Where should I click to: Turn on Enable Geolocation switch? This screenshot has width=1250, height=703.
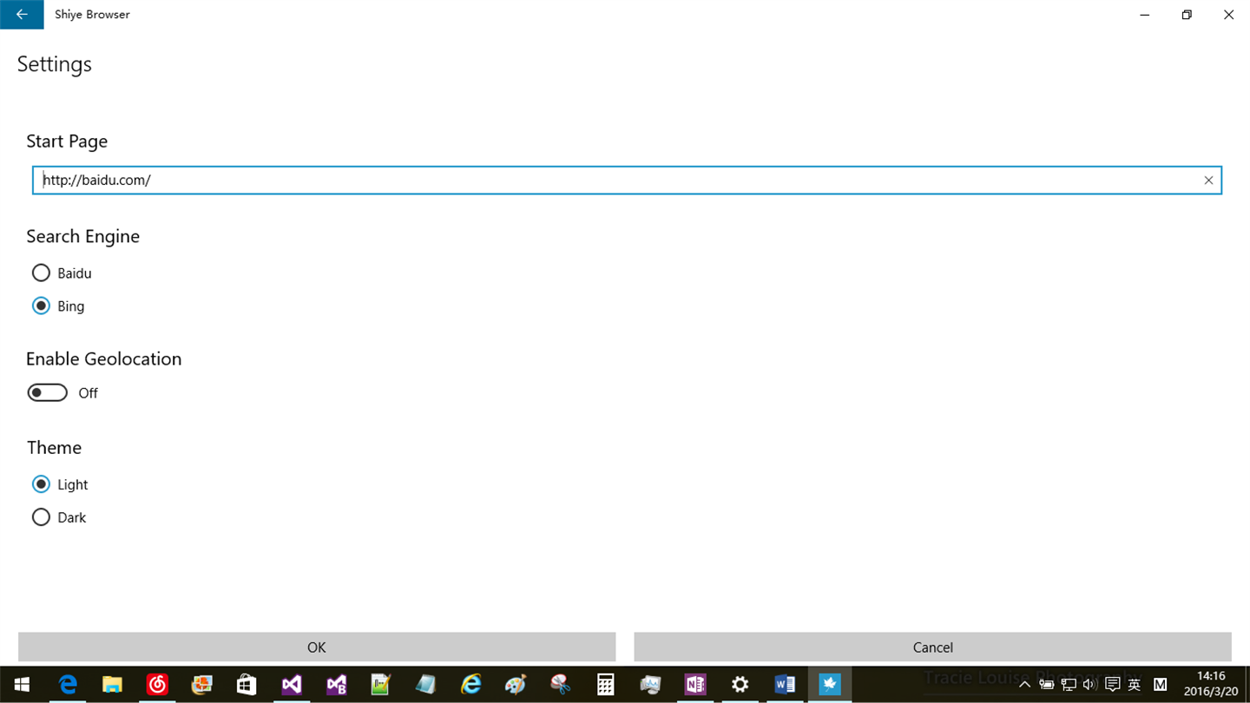(47, 393)
